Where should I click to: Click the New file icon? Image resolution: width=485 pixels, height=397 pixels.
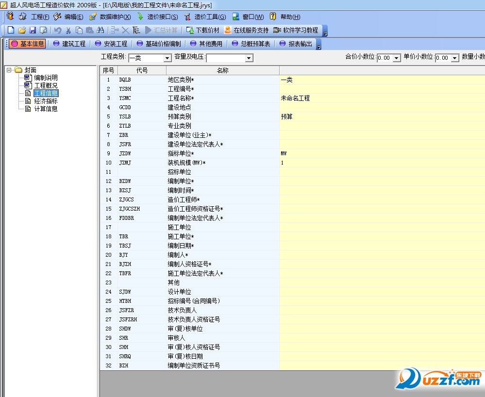pyautogui.click(x=11, y=30)
